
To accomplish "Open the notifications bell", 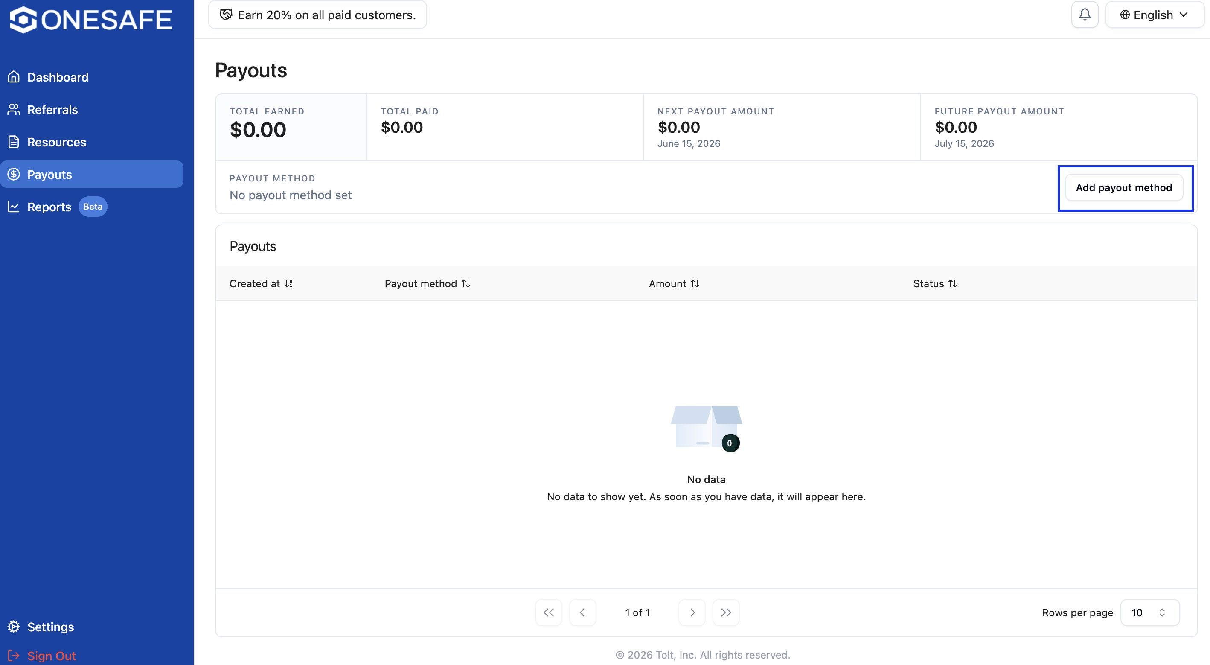I will (x=1085, y=15).
